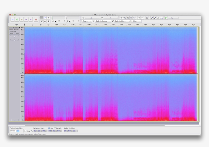Click the 20k label on lower frequency scale
The image size is (209, 147).
coord(22,101)
